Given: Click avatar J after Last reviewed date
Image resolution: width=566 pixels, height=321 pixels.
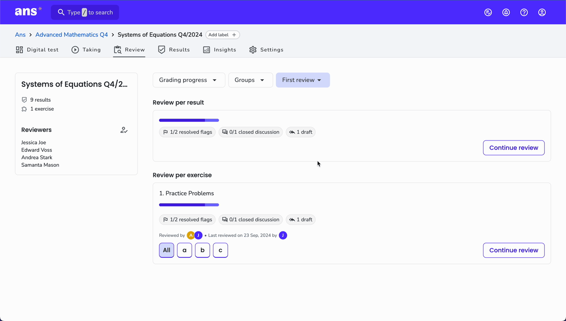Looking at the screenshot, I should [x=283, y=235].
